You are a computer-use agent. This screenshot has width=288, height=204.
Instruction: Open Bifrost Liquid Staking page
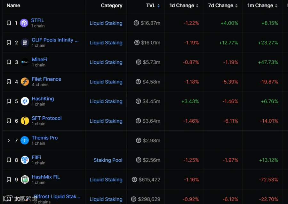click(57, 196)
